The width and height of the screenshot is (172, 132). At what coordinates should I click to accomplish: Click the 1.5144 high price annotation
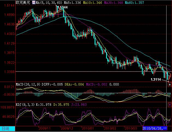click(62, 7)
